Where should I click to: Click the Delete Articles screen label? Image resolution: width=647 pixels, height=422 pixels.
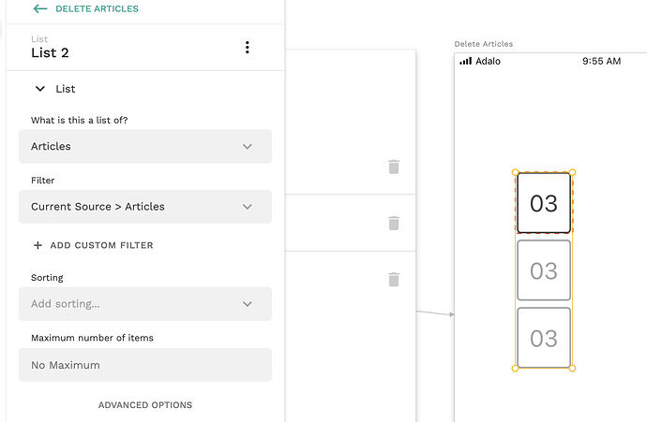coord(484,44)
